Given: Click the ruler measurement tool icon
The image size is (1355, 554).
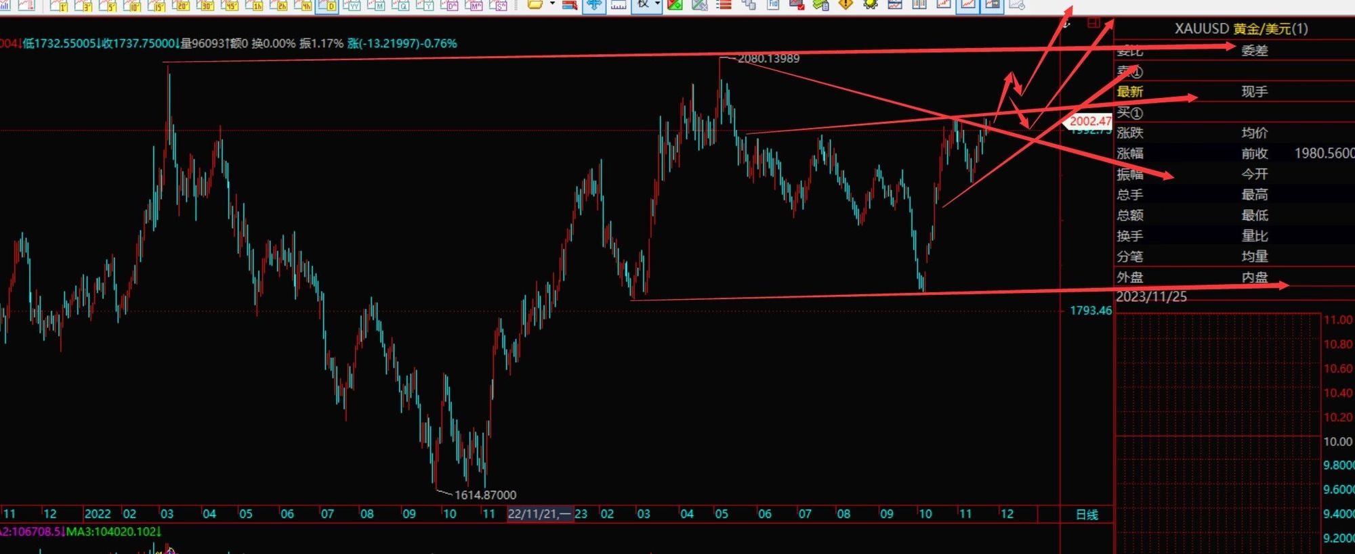Looking at the screenshot, I should coord(618,5).
